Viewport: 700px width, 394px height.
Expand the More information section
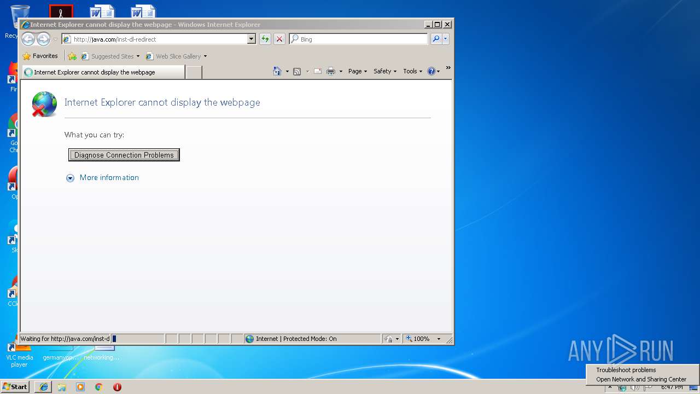click(103, 178)
